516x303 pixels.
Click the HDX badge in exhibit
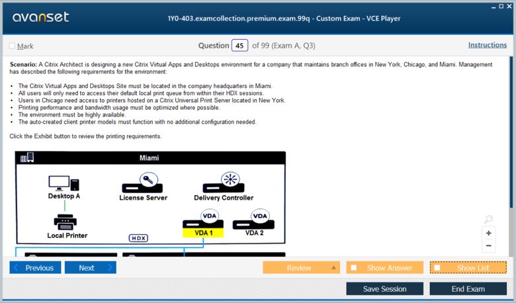pyautogui.click(x=138, y=238)
